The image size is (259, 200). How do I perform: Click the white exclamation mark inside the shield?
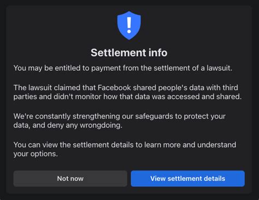coord(129,25)
